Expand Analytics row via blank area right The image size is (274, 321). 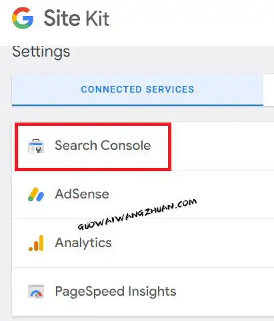pos(222,243)
